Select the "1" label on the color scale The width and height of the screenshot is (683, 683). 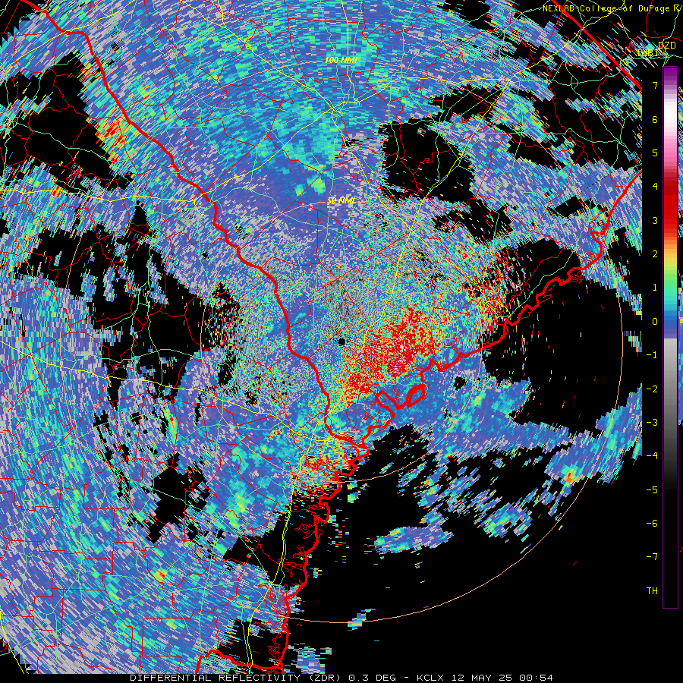pos(655,288)
